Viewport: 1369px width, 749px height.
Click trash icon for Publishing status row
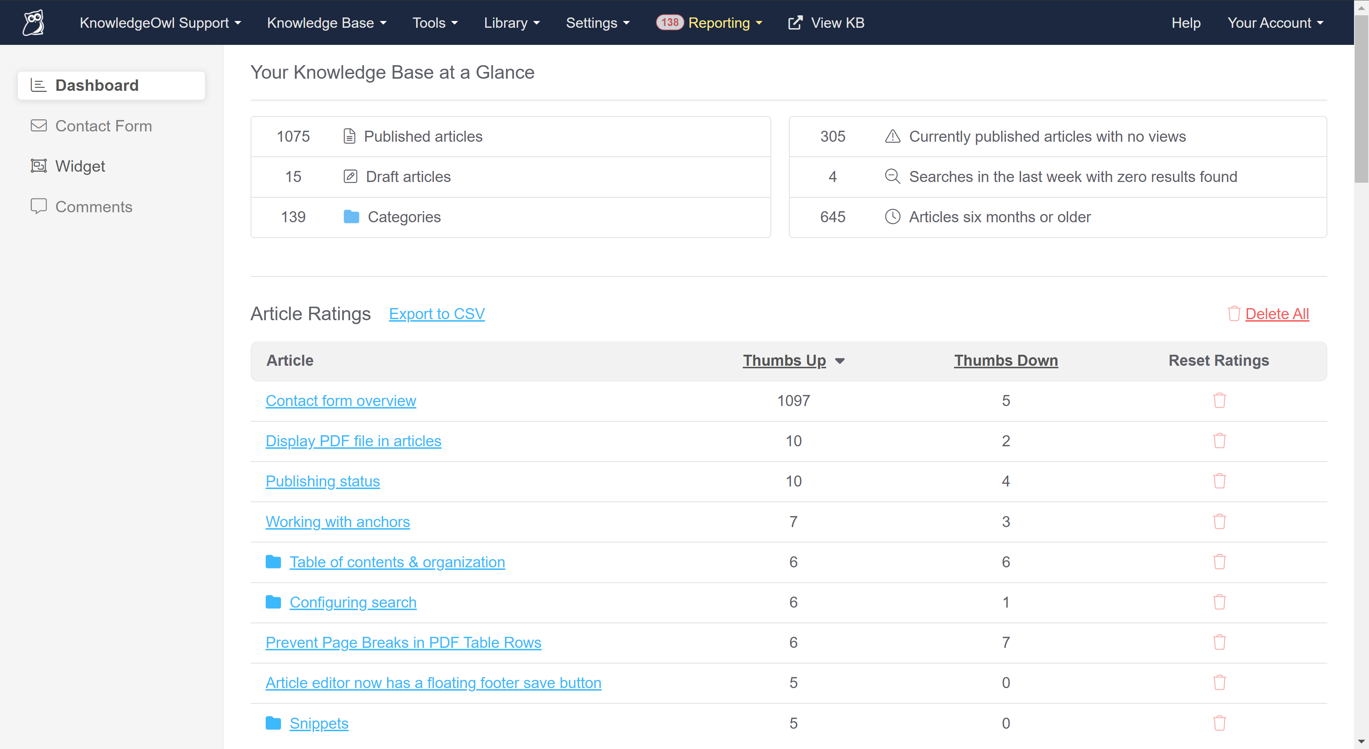(1219, 482)
